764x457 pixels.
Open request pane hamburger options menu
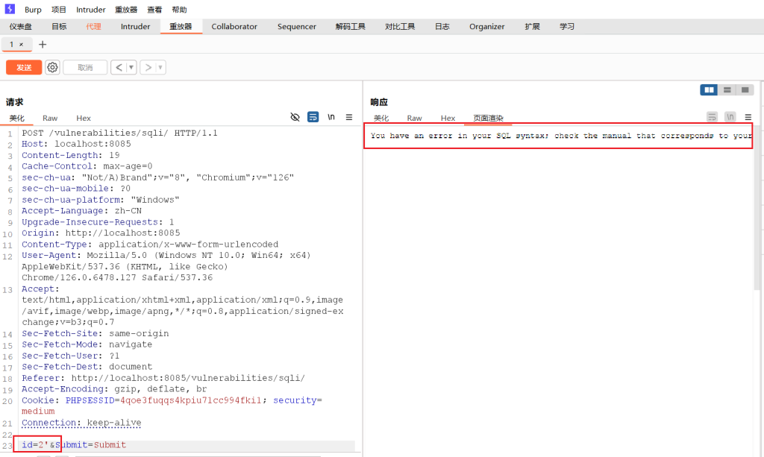click(348, 117)
